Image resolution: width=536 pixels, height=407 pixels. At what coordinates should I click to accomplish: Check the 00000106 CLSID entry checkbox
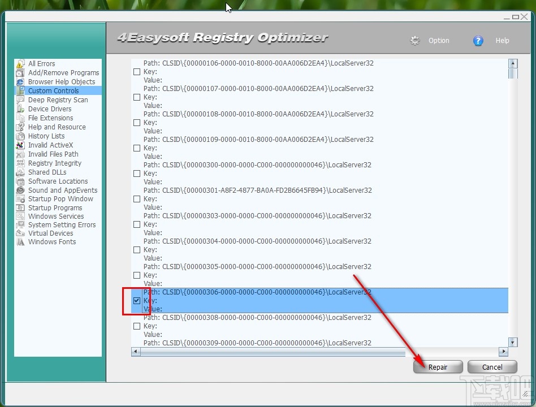click(137, 72)
